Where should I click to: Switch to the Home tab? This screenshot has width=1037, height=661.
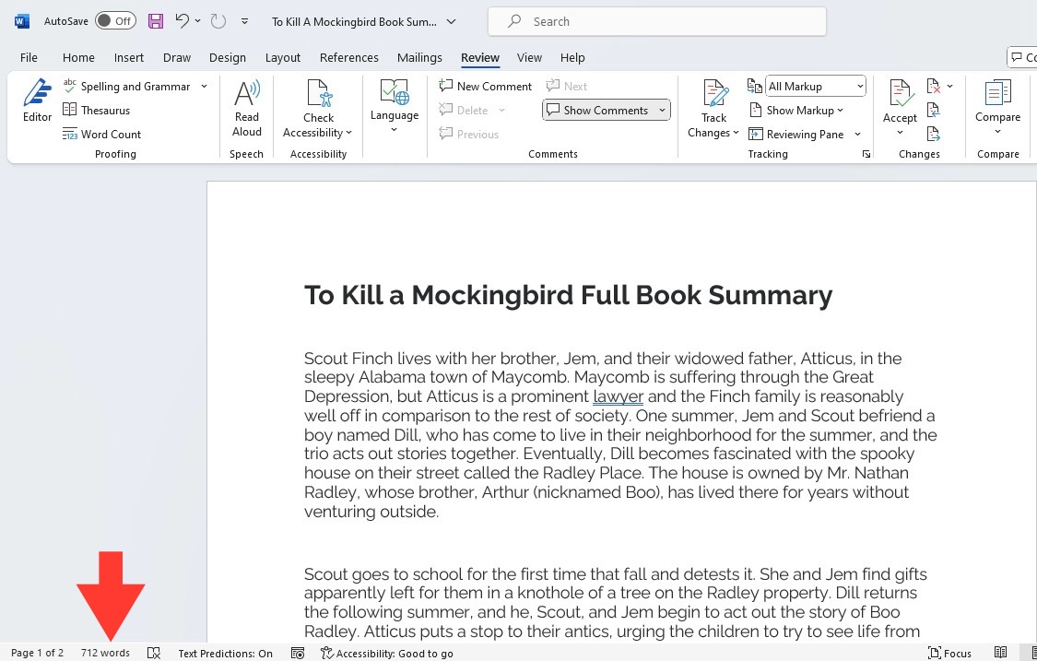[x=78, y=57]
